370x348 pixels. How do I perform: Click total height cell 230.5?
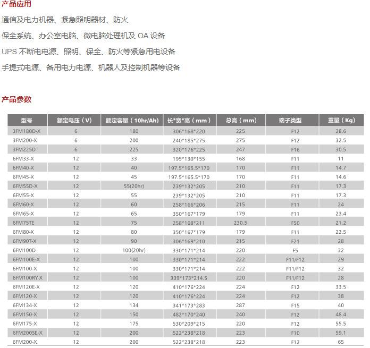(x=240, y=223)
